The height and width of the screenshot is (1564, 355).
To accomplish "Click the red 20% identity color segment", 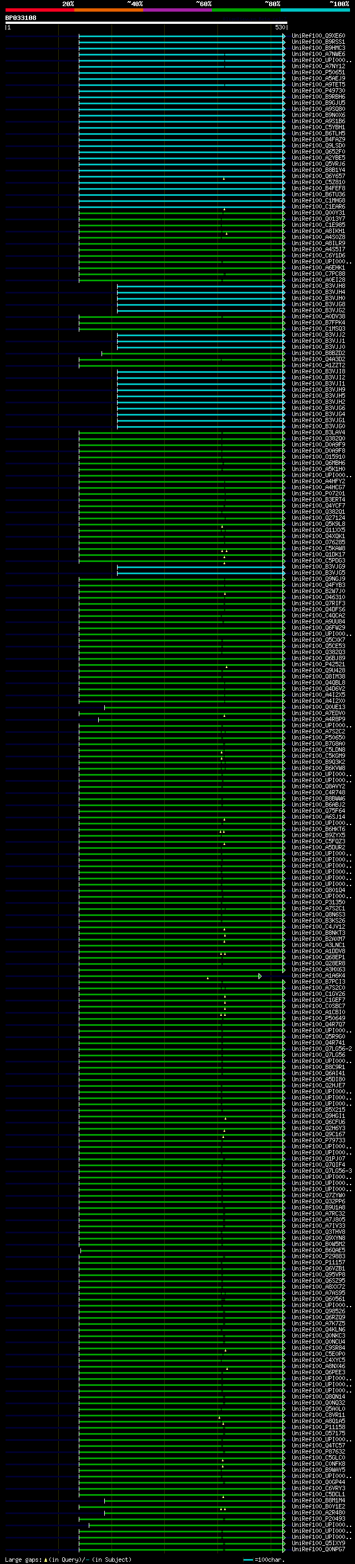I will pyautogui.click(x=39, y=10).
